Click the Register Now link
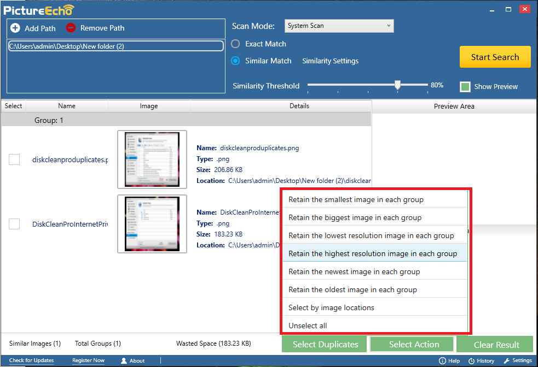The height and width of the screenshot is (367, 538). (88, 360)
